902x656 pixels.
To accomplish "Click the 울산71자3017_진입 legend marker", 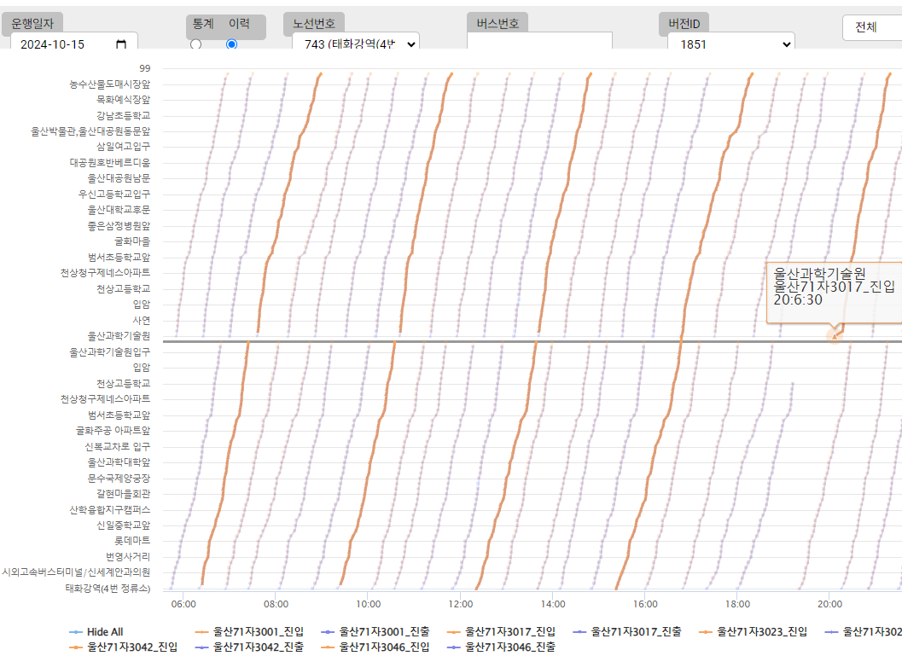I will 454,632.
